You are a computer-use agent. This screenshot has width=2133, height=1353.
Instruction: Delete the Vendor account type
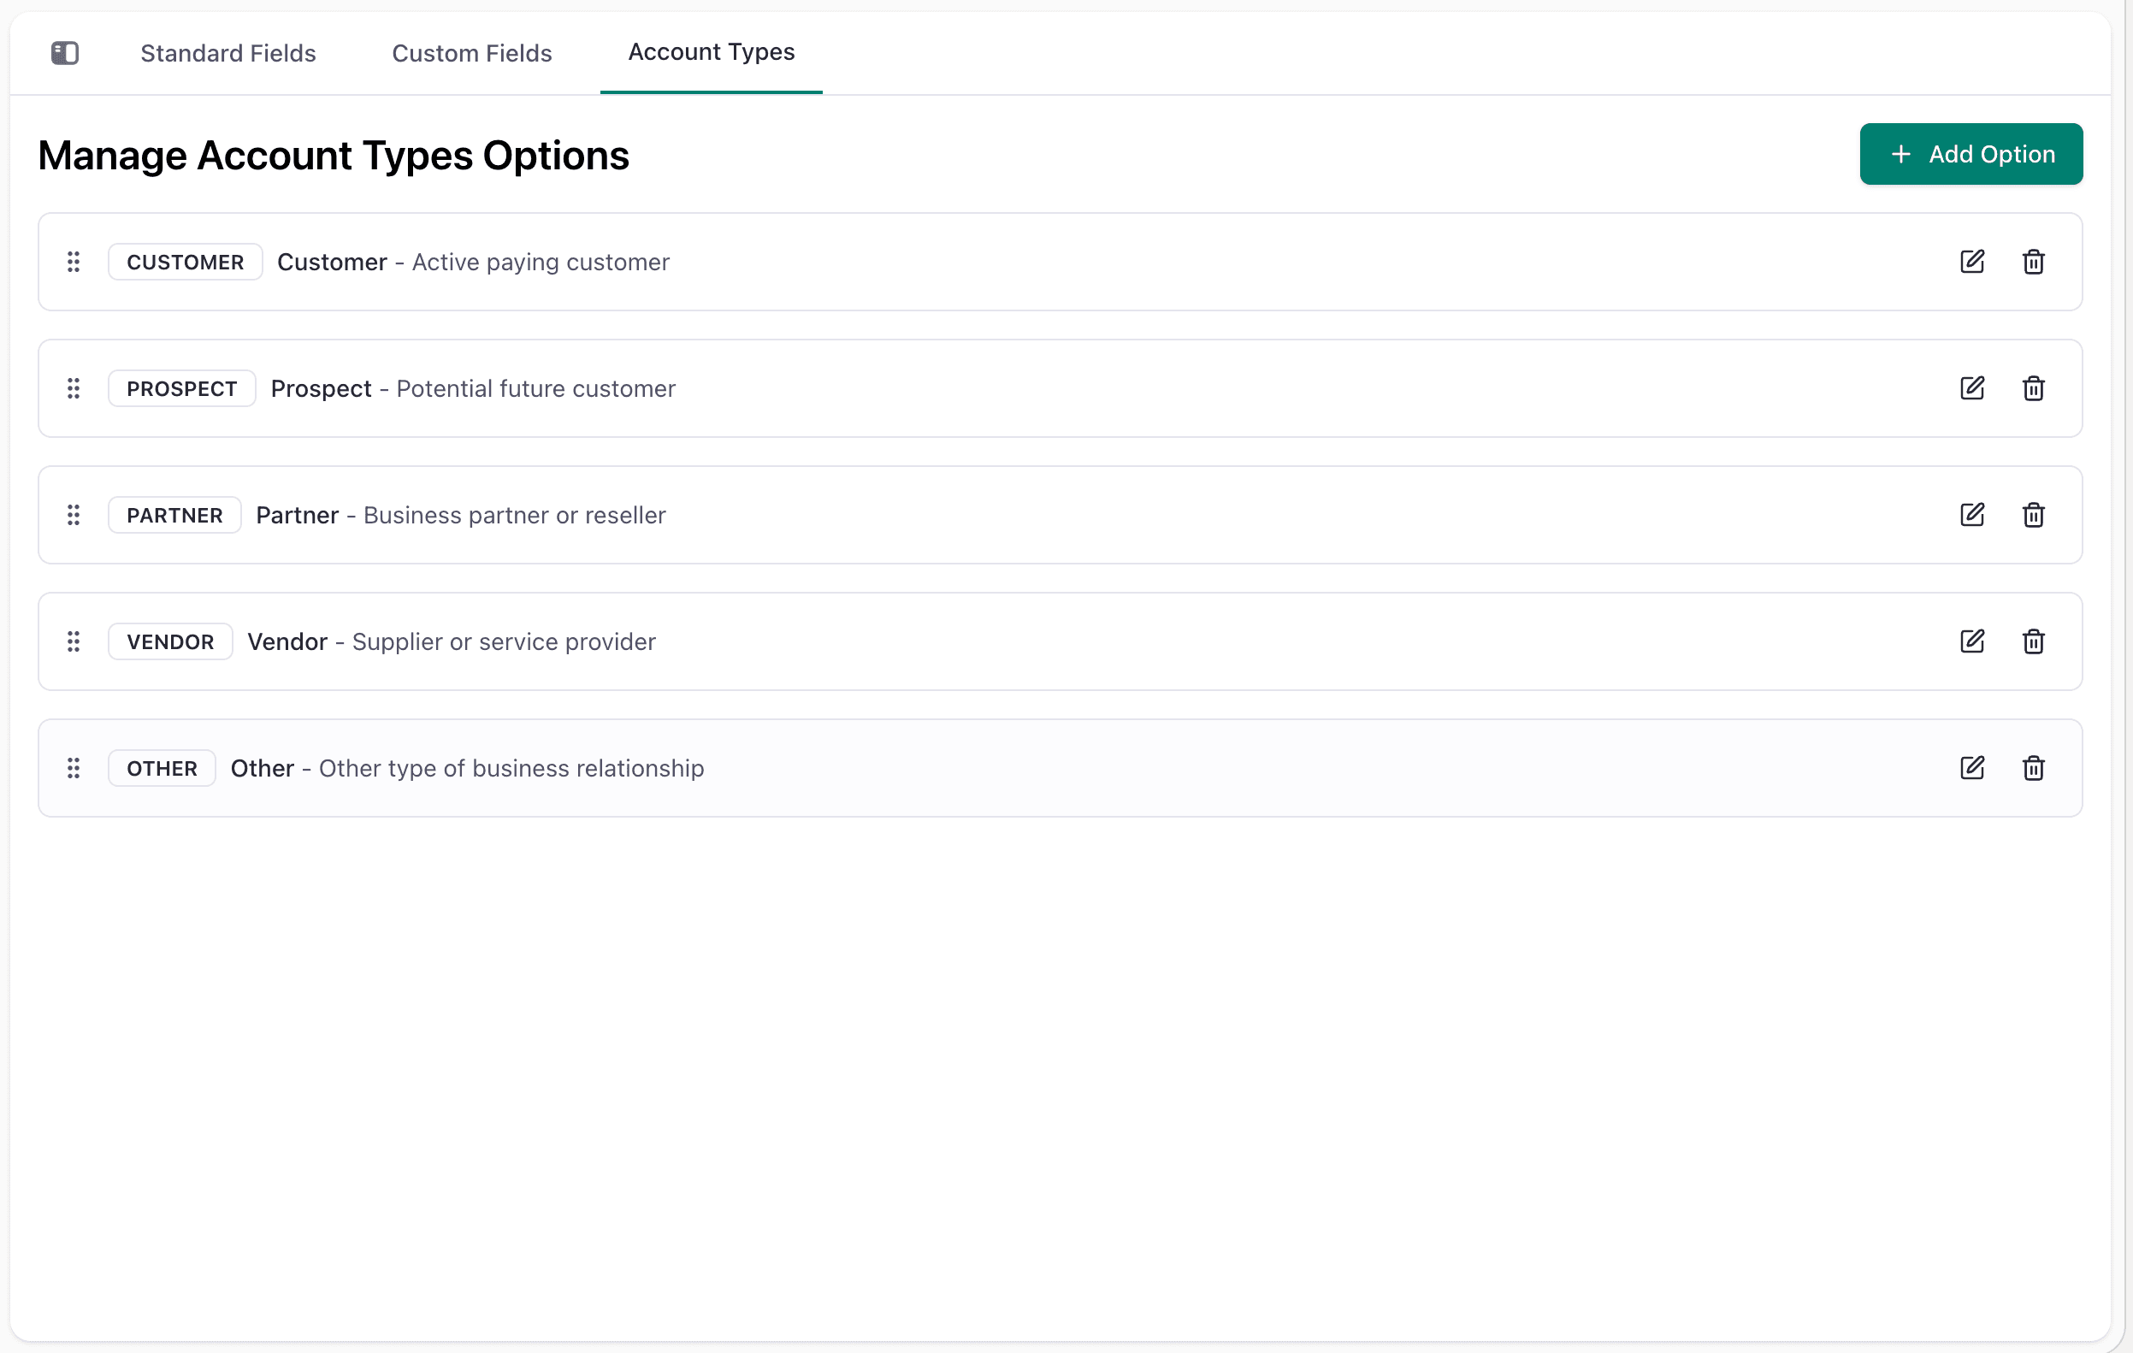tap(2033, 642)
